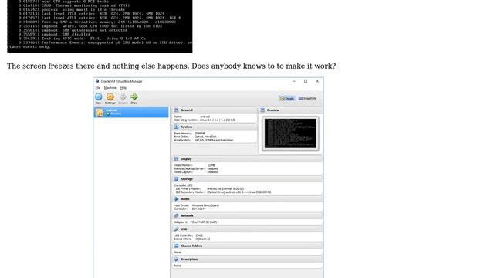Open the Shared folders section heading

point(191,246)
